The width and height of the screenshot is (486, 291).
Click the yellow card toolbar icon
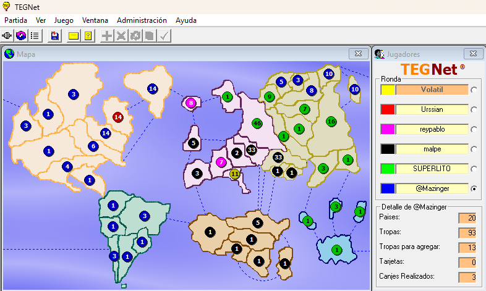point(74,36)
